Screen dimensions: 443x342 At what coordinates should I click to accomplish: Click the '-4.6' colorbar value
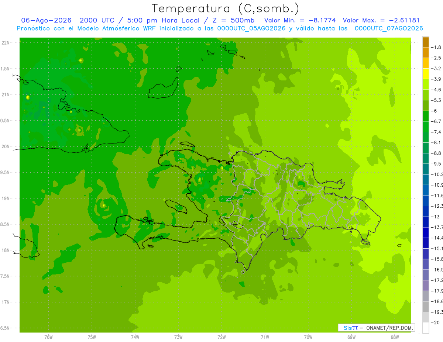pyautogui.click(x=436, y=90)
